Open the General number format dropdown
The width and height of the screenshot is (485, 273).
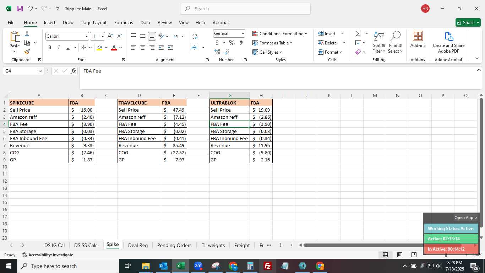point(243,33)
